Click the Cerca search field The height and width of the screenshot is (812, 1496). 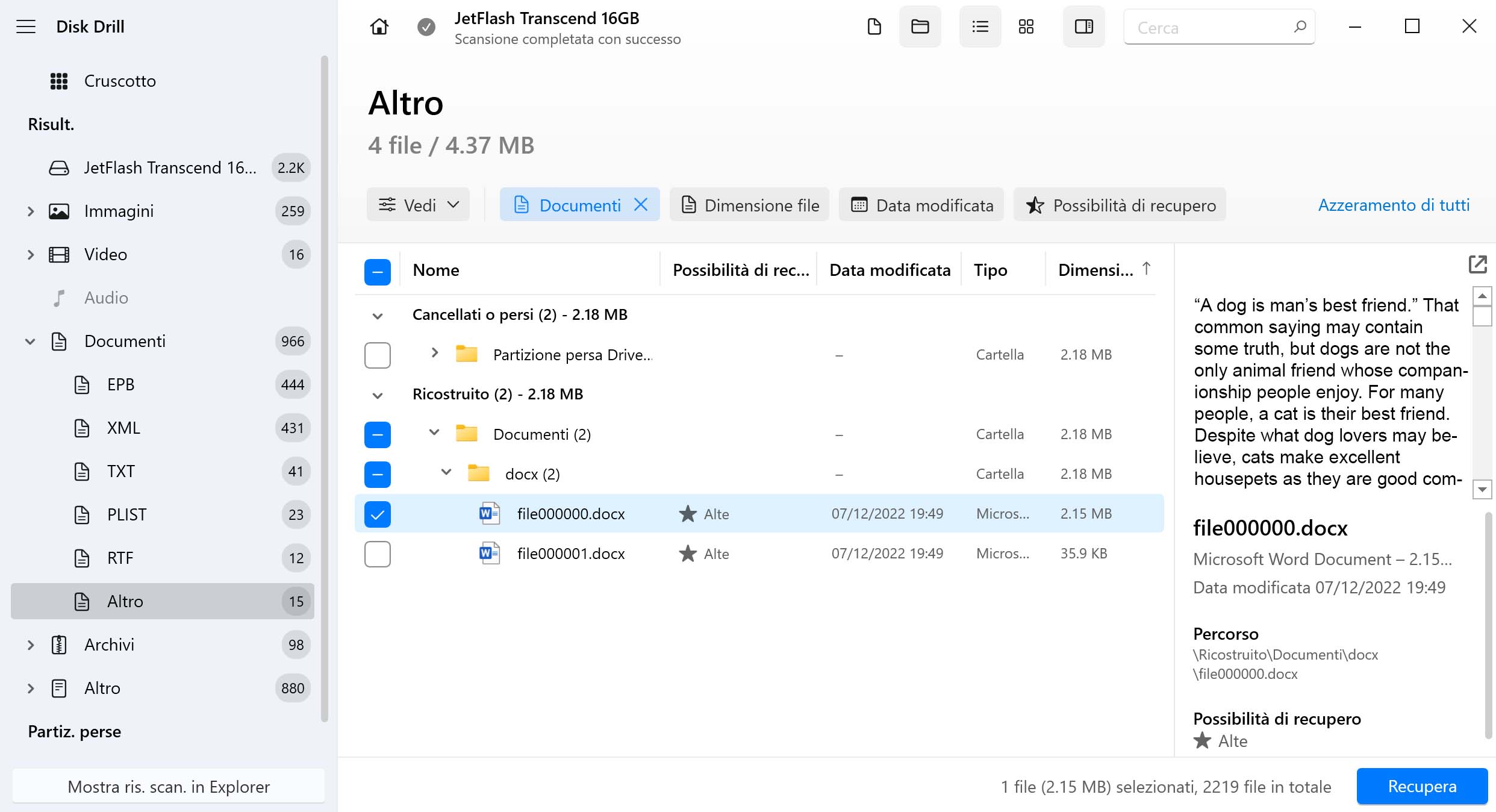[1219, 27]
